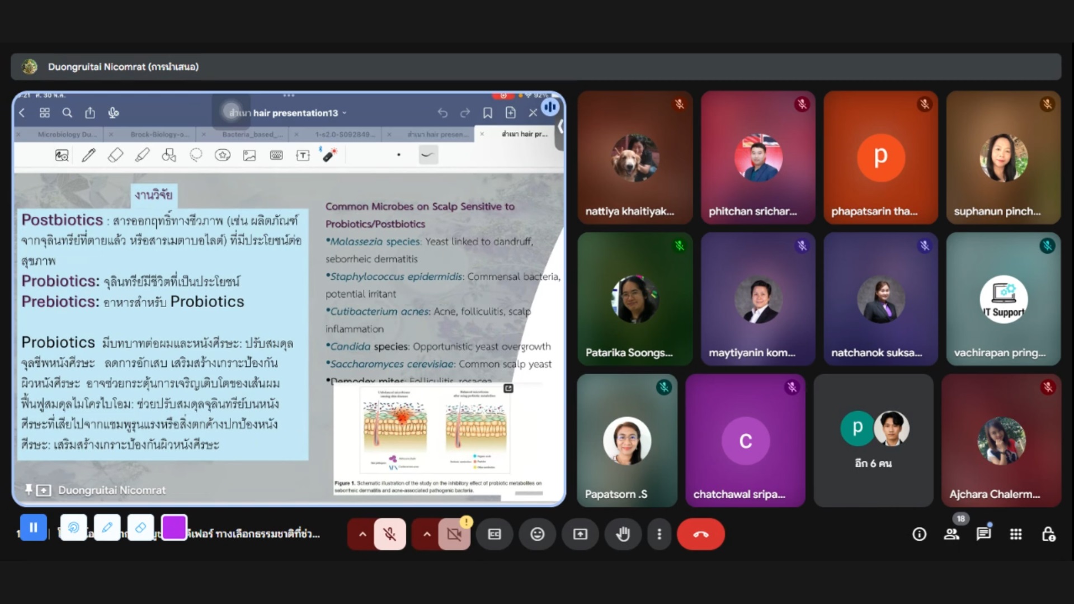Viewport: 1074px width, 604px height.
Task: Click the blue audio indicator on presentation tile
Action: click(550, 107)
